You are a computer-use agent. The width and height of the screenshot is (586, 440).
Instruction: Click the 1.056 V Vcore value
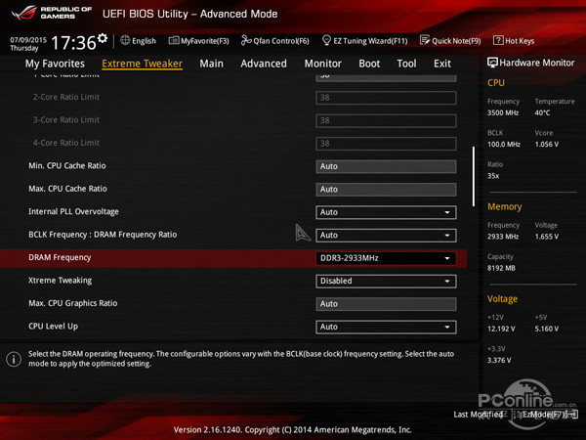(x=547, y=144)
